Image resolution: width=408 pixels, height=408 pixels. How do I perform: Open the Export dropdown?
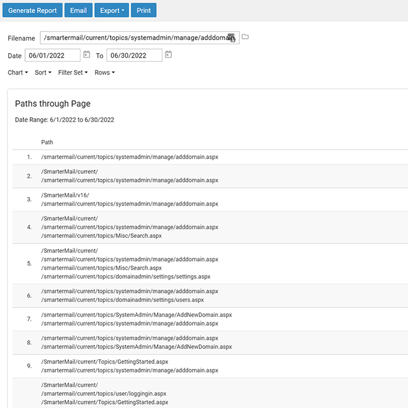pyautogui.click(x=112, y=10)
